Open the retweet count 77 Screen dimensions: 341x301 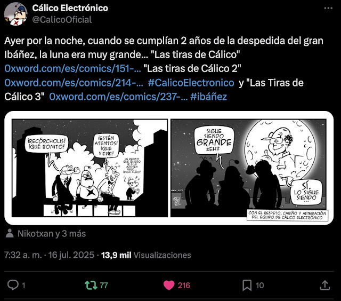coord(104,286)
